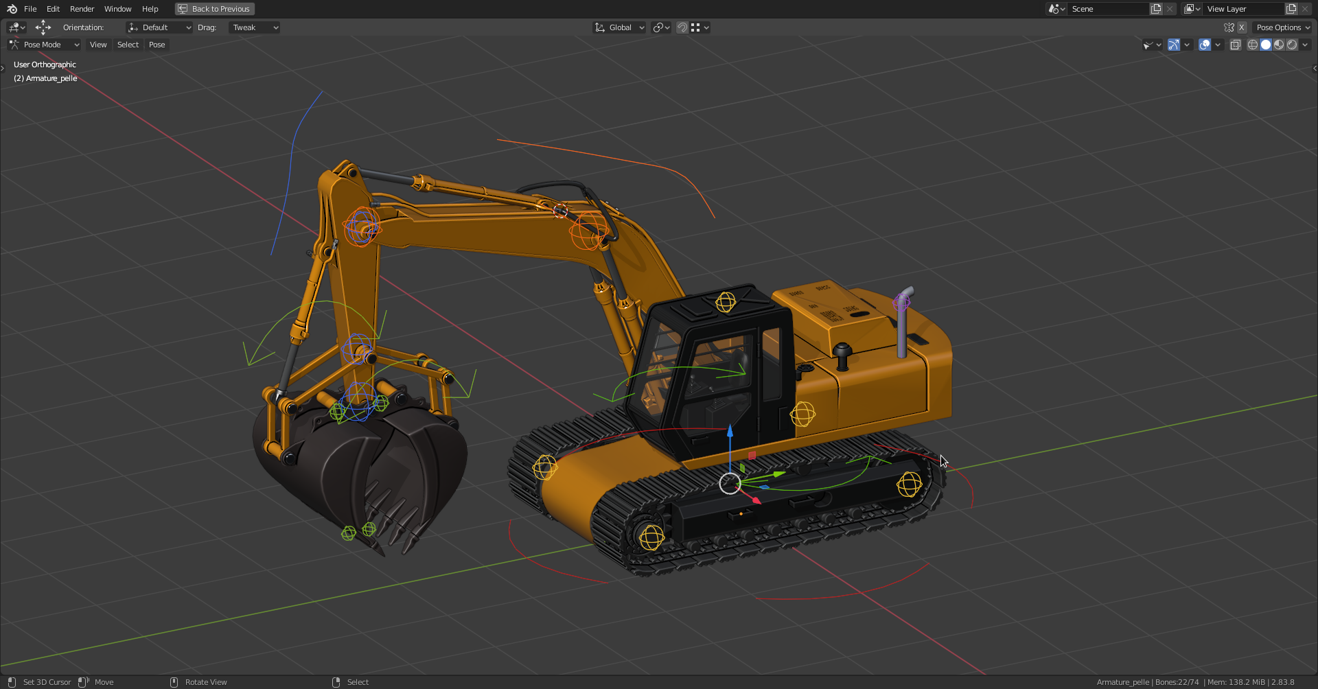
Task: Open the Default orientation dropdown
Action: 159,27
